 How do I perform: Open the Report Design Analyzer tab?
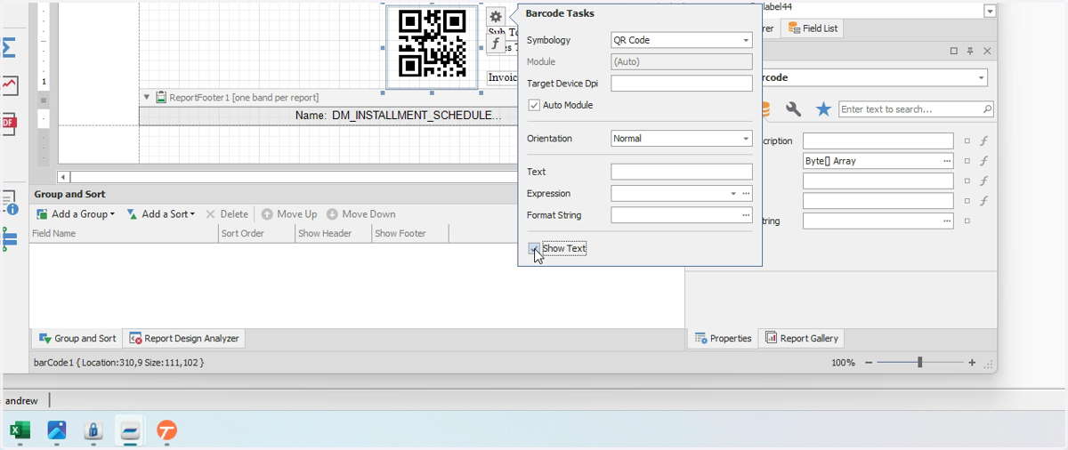183,338
